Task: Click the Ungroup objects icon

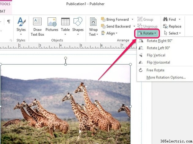Action: [140, 26]
